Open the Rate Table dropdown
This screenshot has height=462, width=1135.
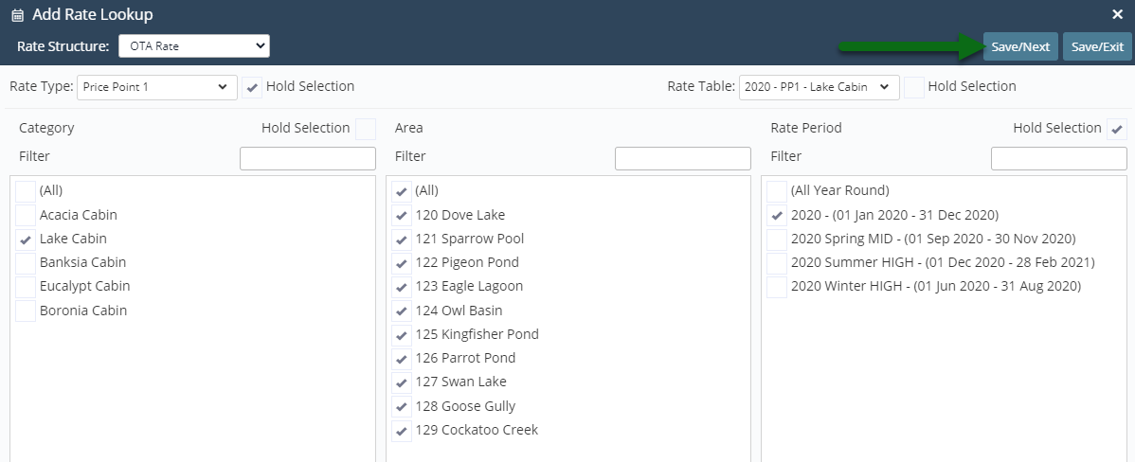[x=819, y=87]
